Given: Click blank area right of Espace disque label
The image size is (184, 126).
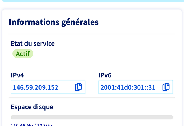Looking at the screenshot, I should [114, 107].
